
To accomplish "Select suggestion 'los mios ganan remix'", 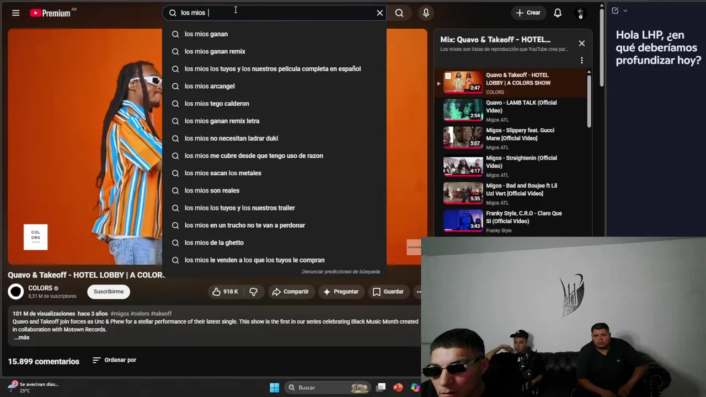I will 274,51.
